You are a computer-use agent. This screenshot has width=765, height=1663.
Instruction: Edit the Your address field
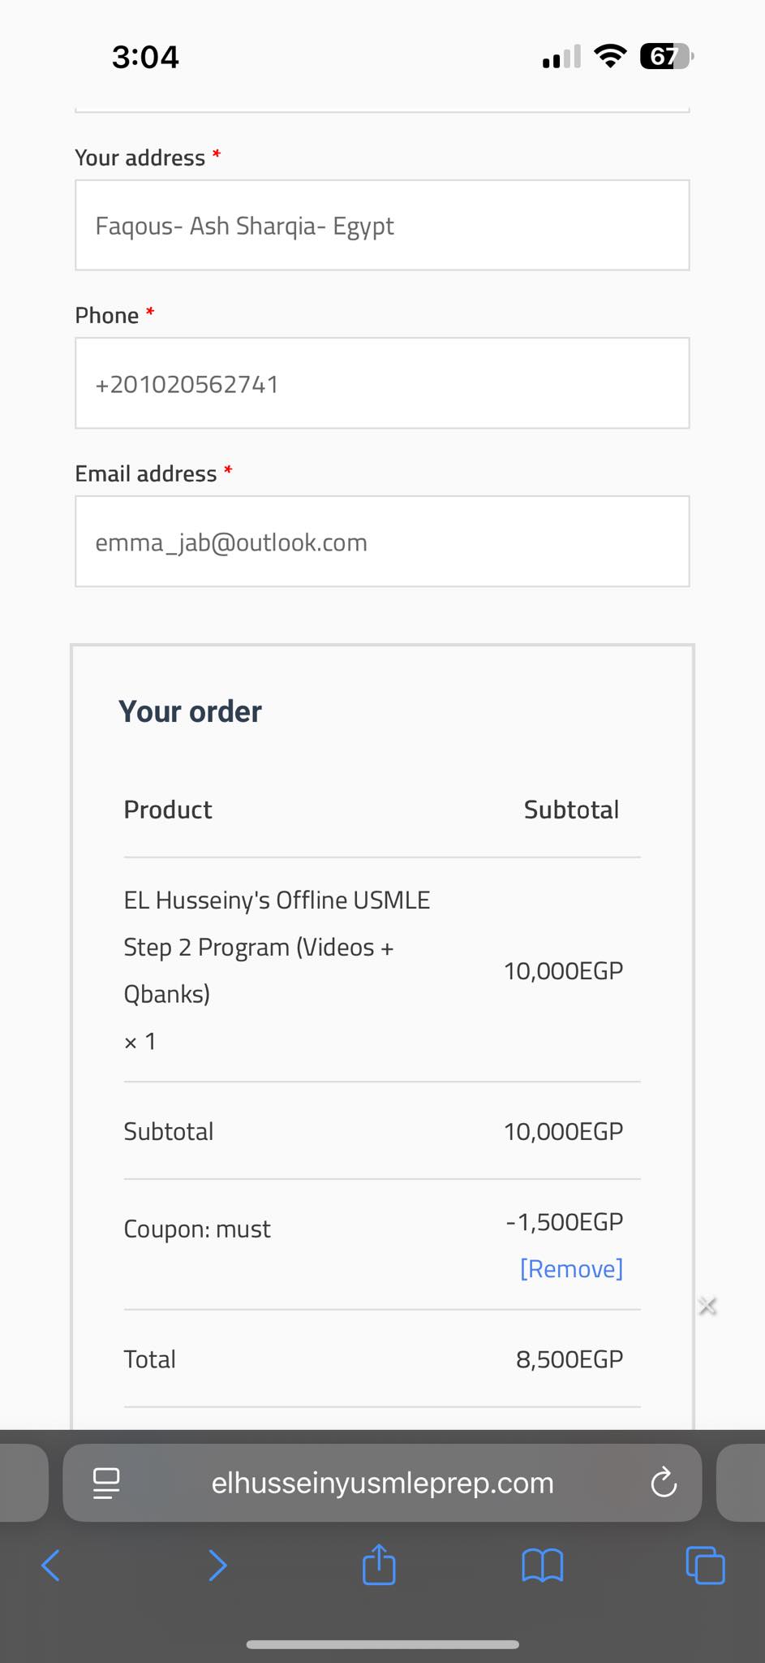pos(382,225)
